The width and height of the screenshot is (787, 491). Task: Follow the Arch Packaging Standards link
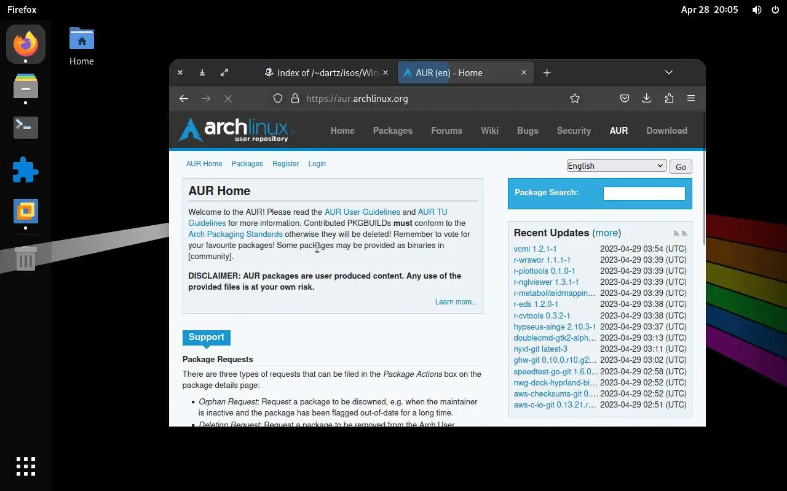(235, 234)
